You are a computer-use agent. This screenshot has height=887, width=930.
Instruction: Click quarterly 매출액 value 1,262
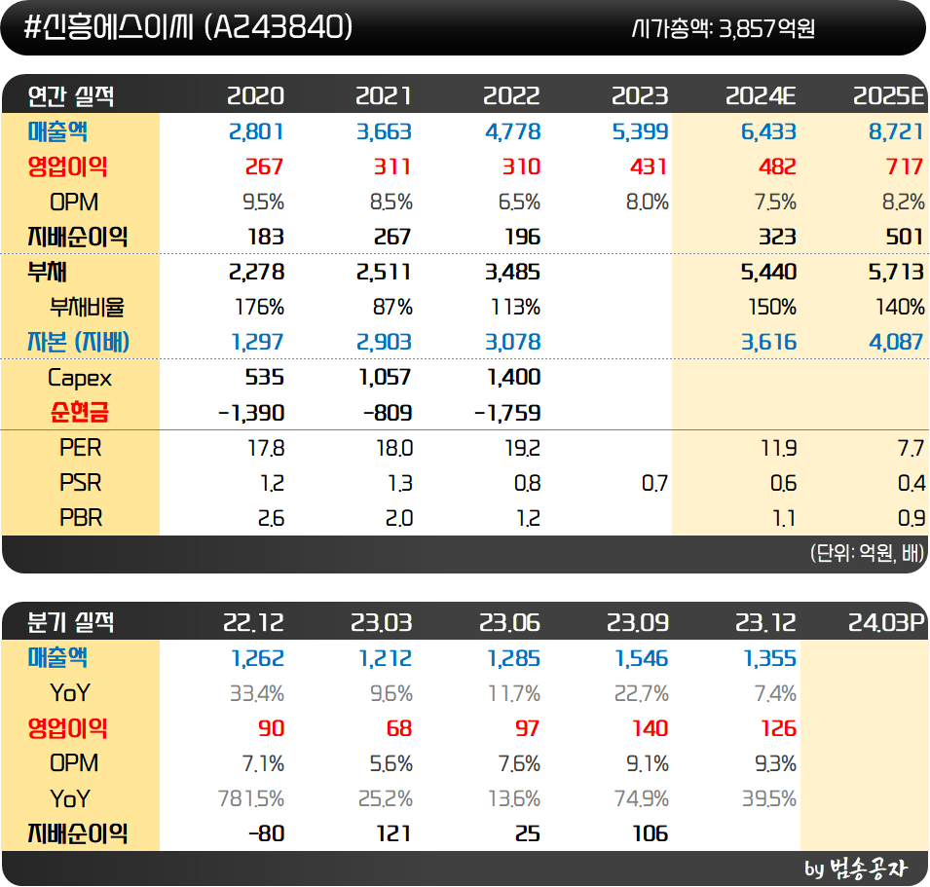(x=257, y=658)
